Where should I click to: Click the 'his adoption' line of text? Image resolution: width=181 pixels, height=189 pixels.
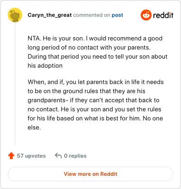click(x=45, y=66)
